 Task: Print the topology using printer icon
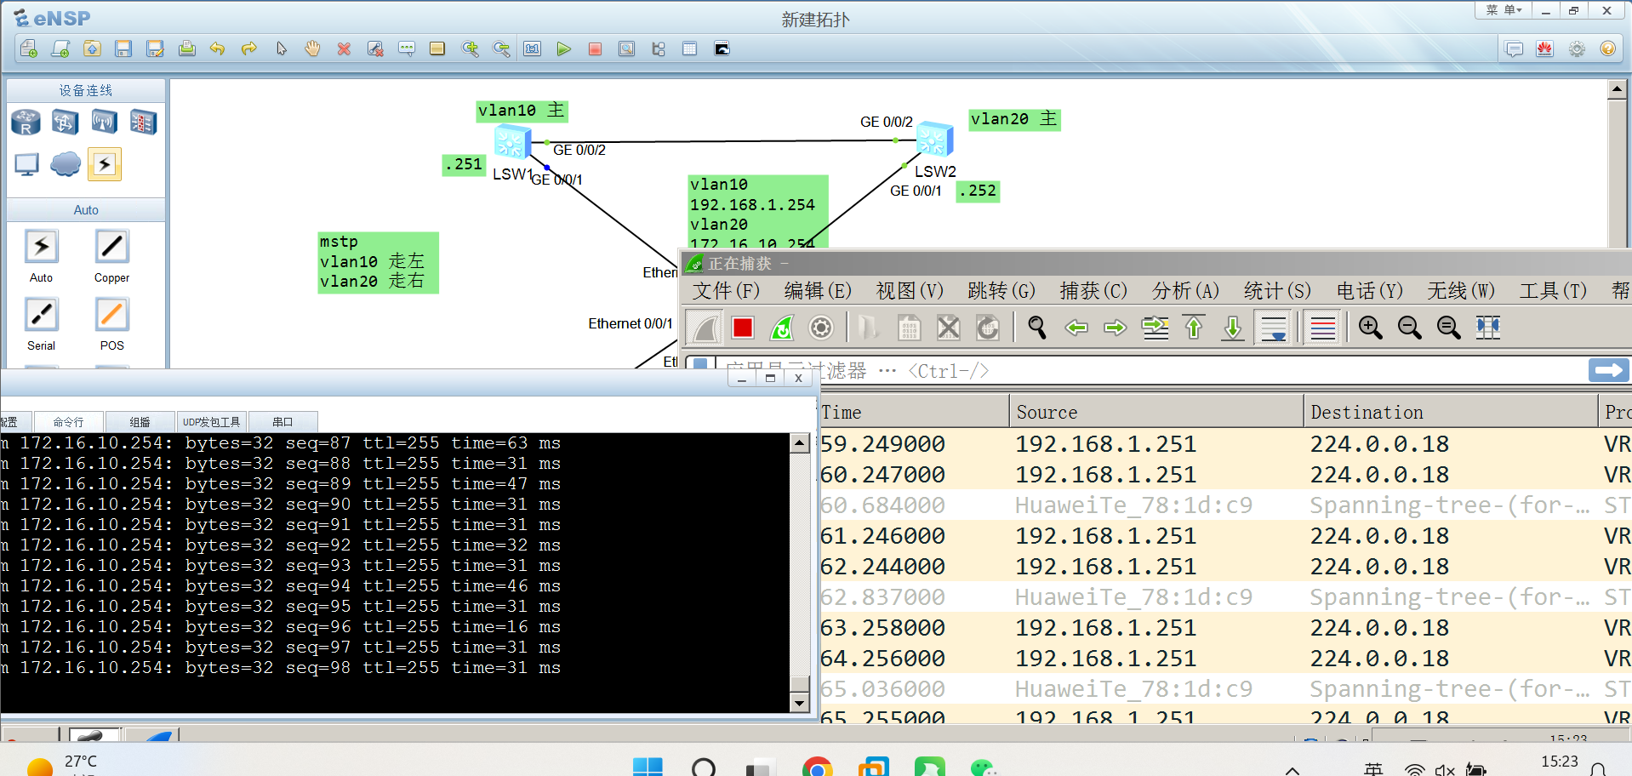[x=186, y=49]
